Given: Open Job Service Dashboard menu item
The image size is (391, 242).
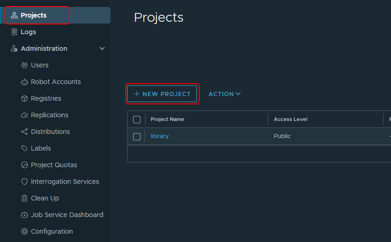Looking at the screenshot, I should pyautogui.click(x=67, y=215).
